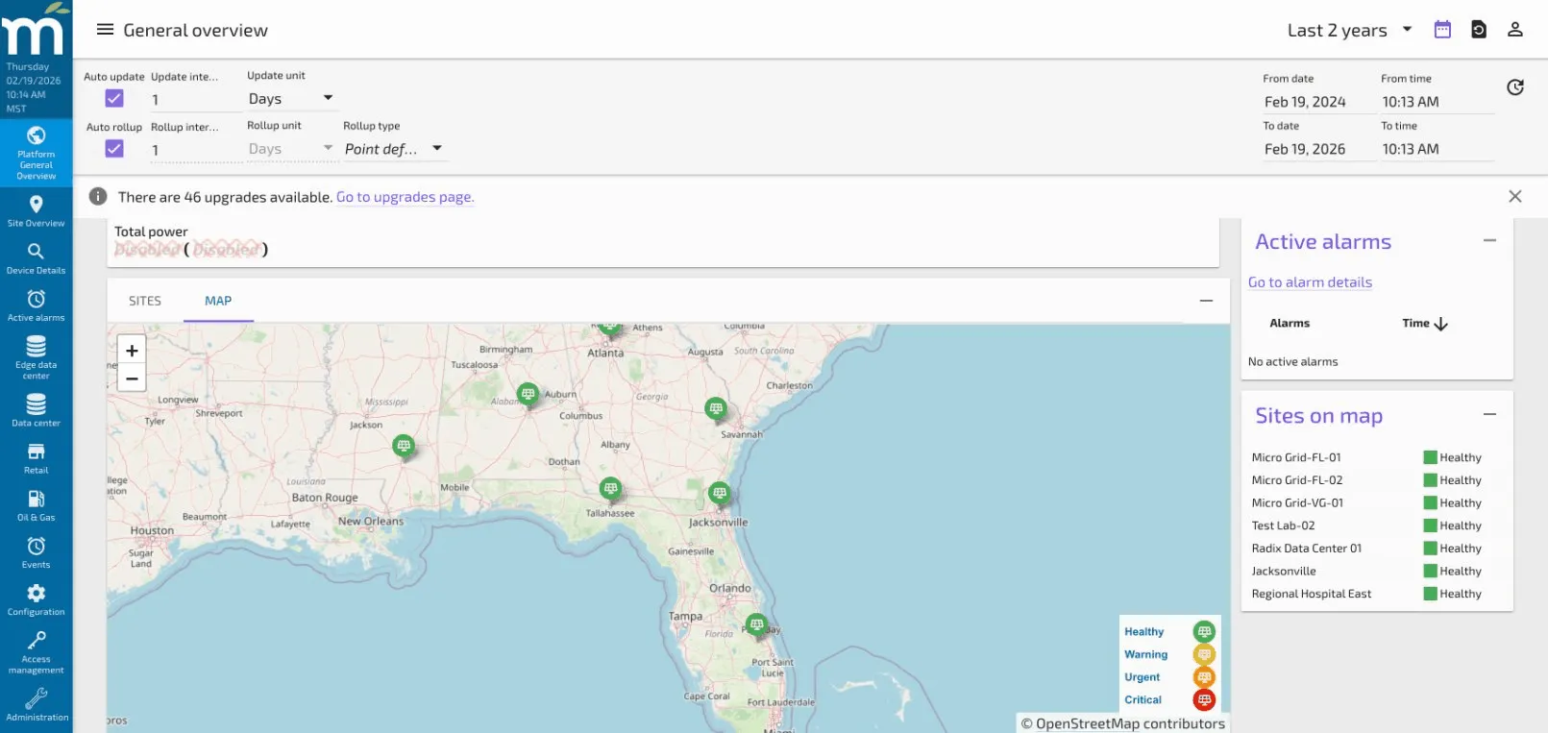Sort alarms by Time column

click(x=1425, y=324)
